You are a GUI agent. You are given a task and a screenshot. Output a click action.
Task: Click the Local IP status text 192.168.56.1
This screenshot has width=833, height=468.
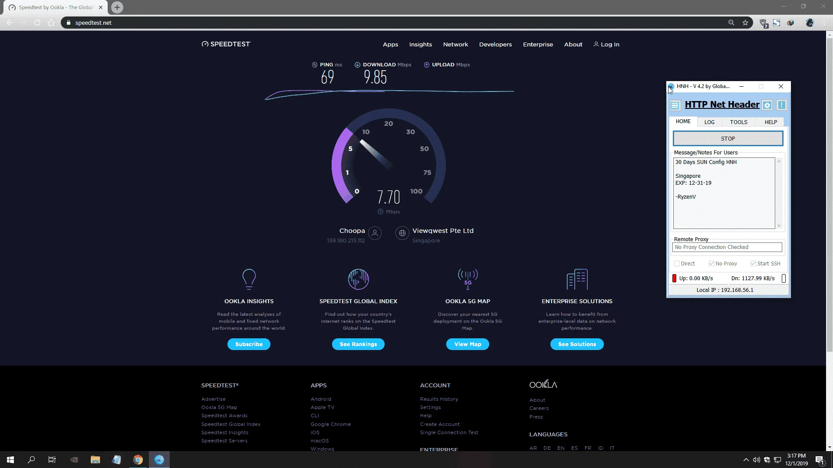(x=725, y=290)
